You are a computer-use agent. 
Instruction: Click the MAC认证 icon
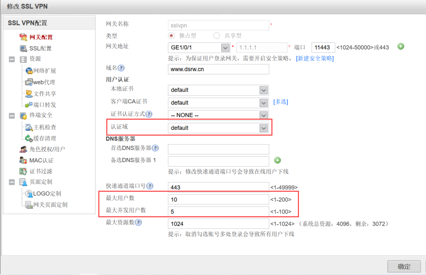click(x=23, y=160)
